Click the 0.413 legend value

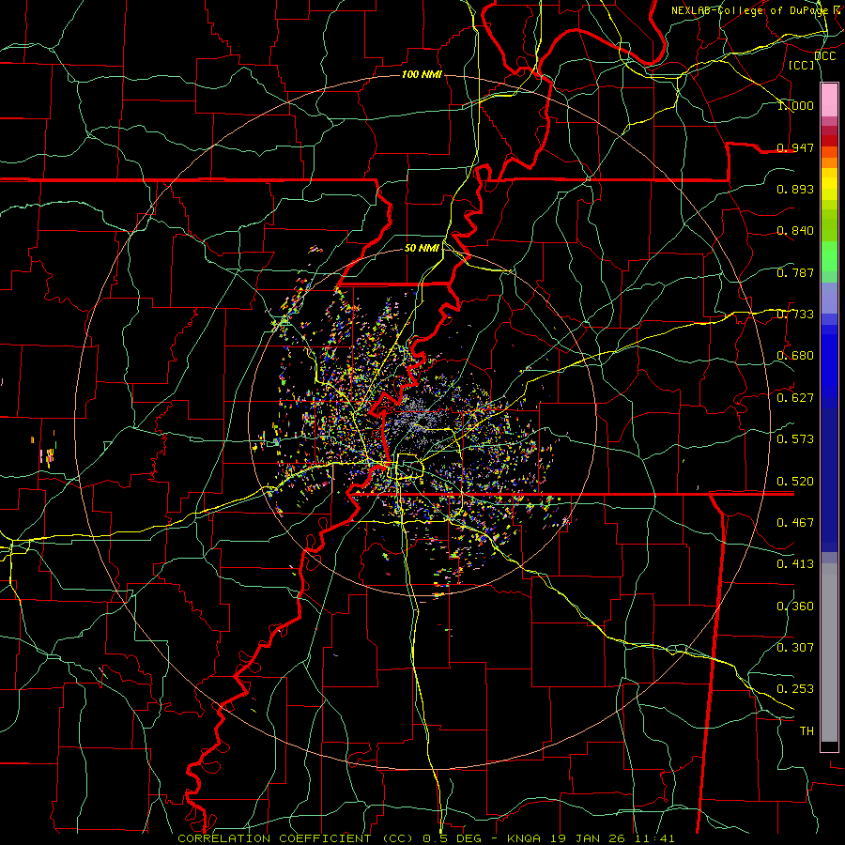[795, 564]
